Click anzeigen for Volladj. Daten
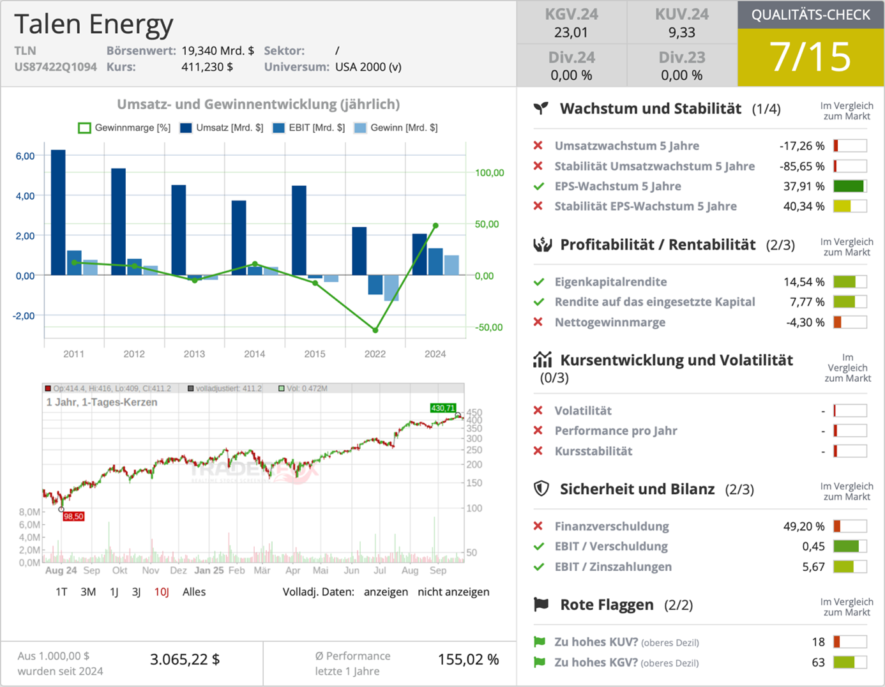 (386, 592)
